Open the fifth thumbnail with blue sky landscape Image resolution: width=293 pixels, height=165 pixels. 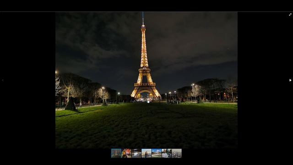pos(157,153)
